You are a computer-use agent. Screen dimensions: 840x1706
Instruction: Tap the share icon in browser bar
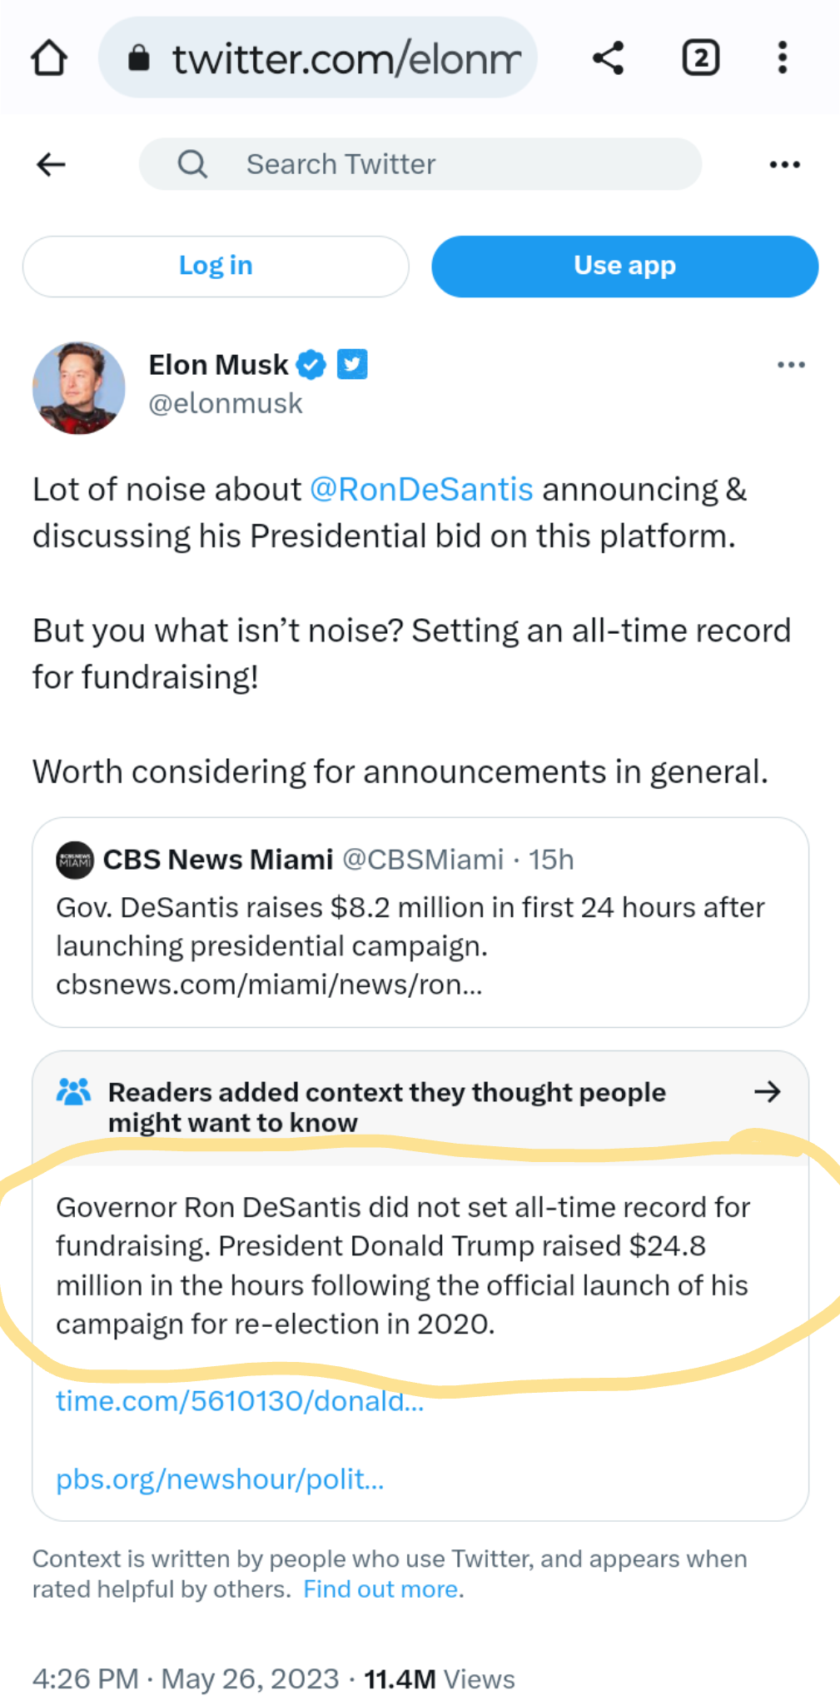coord(609,58)
